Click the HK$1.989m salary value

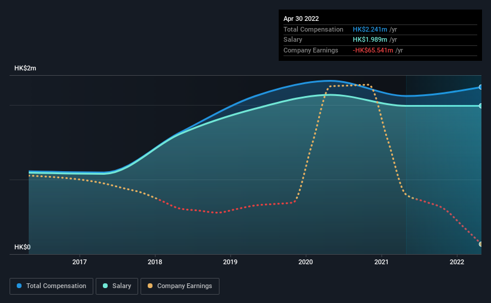(370, 40)
